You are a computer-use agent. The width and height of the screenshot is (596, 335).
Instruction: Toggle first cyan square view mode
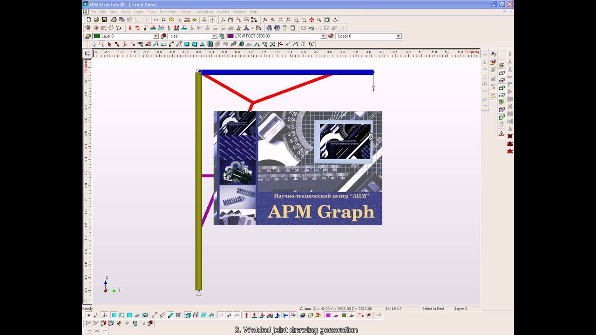(x=114, y=315)
